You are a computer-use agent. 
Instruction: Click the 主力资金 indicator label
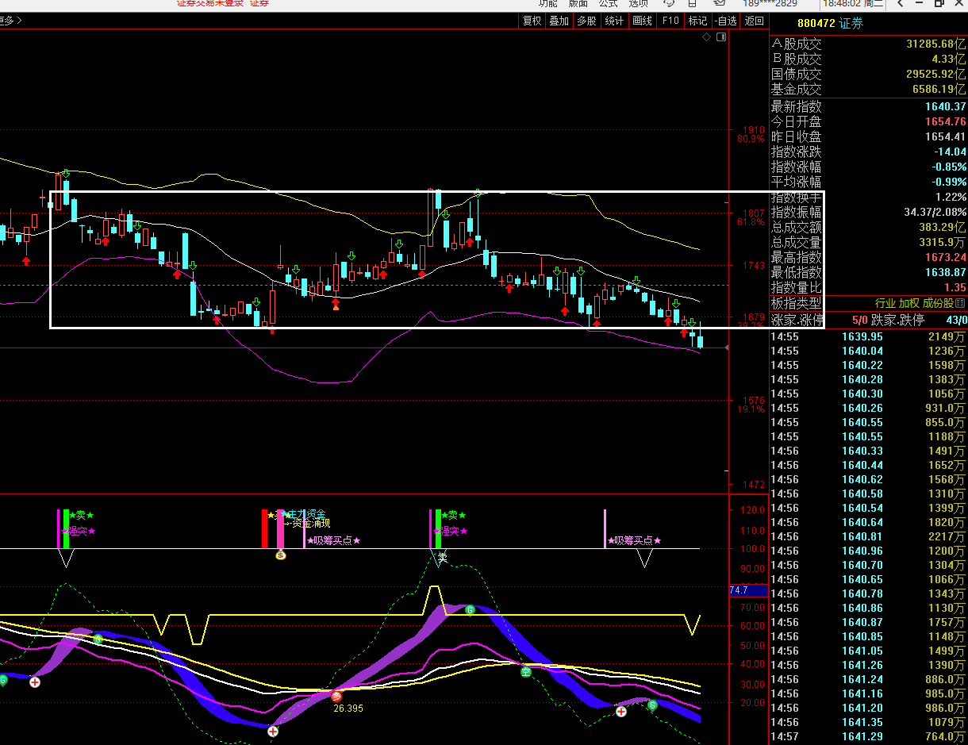tap(306, 514)
